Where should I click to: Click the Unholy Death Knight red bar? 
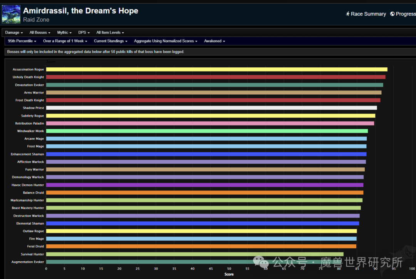(216, 77)
